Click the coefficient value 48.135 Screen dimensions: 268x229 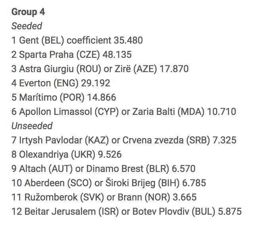click(117, 55)
